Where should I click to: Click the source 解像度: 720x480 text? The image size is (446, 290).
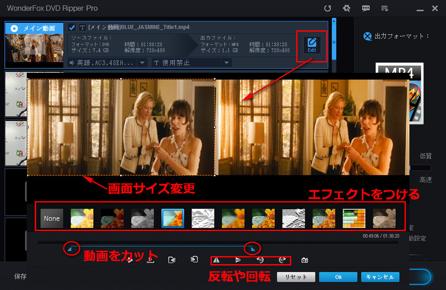(x=145, y=50)
